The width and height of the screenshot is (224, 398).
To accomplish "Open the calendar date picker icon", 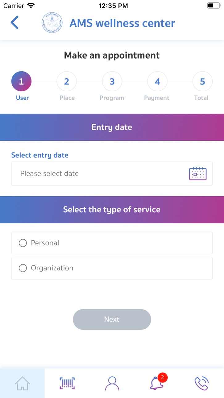I will (198, 174).
